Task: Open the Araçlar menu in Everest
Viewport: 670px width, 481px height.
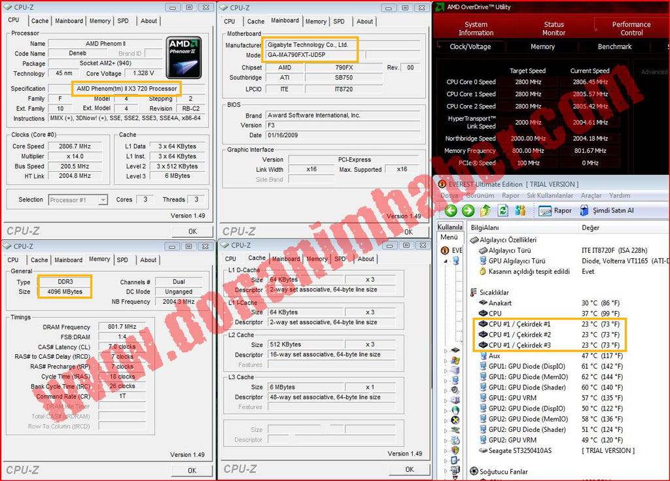Action: (591, 195)
